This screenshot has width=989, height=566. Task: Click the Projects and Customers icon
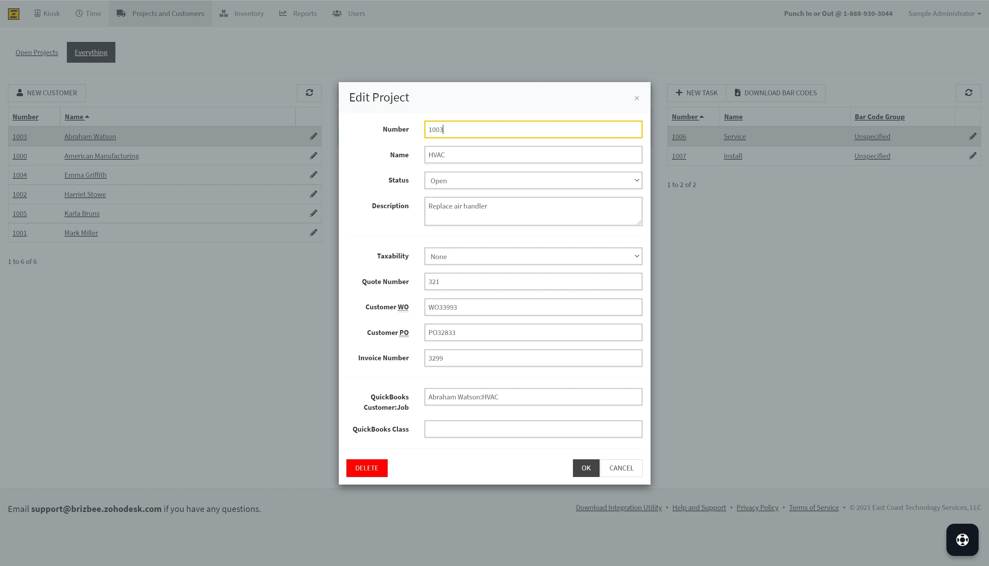tap(120, 14)
